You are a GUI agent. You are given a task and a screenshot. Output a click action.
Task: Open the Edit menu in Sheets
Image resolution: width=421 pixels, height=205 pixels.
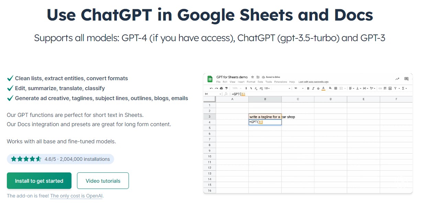225,82
